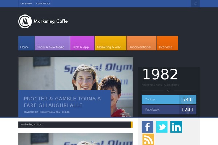Open the large Twitter bird icon
Viewport: 218px width, 145px height.
(x=162, y=127)
